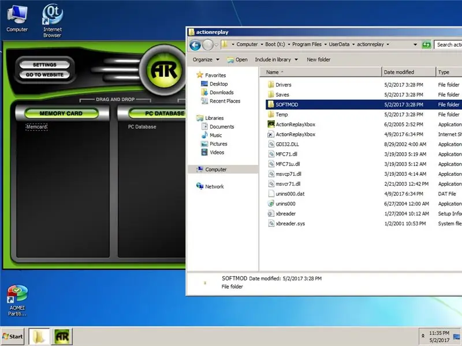Select the msvcr71.dll file name
Image resolution: width=462 pixels, height=346 pixels.
(288, 184)
